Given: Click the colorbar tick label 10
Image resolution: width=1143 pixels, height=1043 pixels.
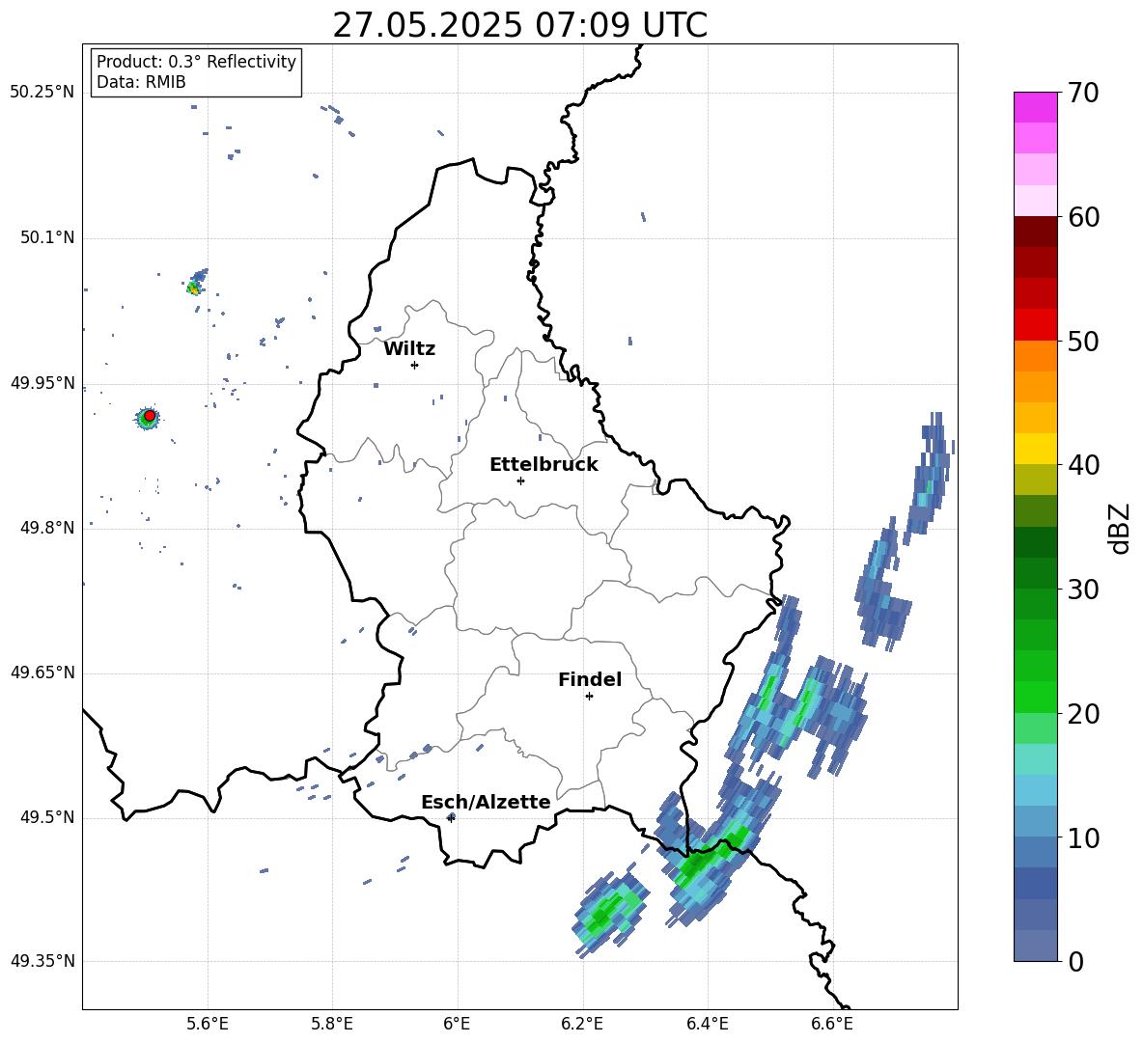Looking at the screenshot, I should click(x=1083, y=837).
